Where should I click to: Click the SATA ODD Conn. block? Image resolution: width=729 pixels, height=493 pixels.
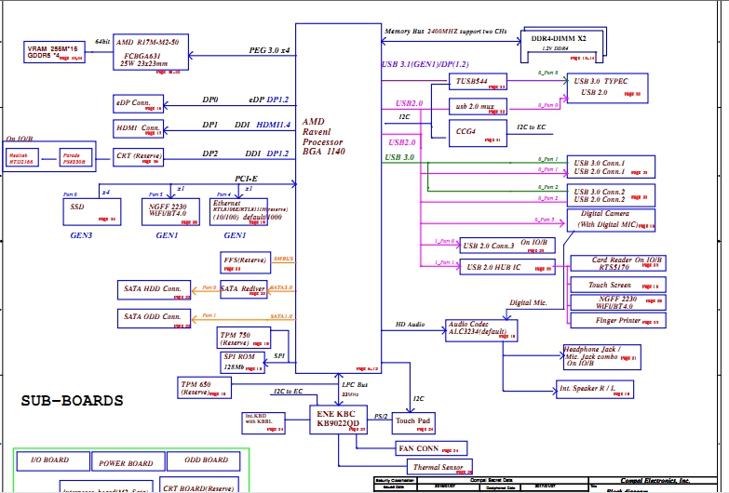coord(154,318)
